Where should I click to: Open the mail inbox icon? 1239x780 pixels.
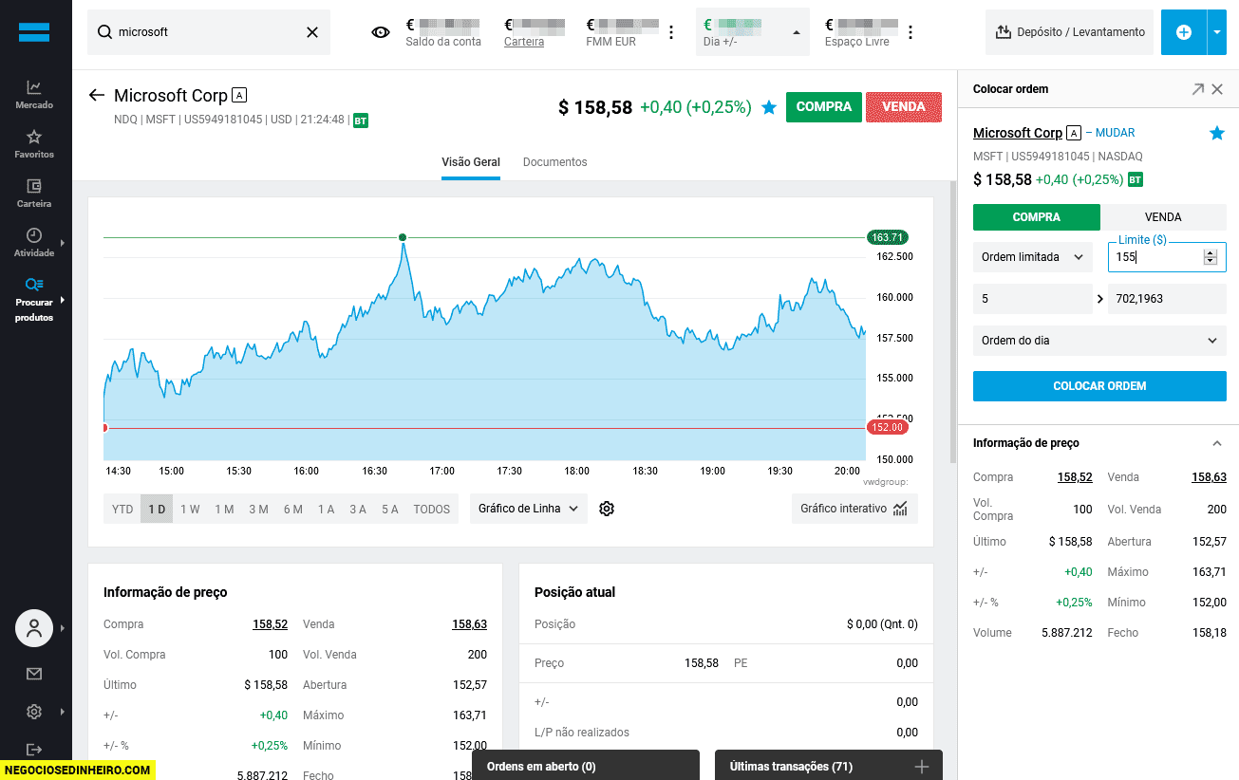(x=34, y=674)
